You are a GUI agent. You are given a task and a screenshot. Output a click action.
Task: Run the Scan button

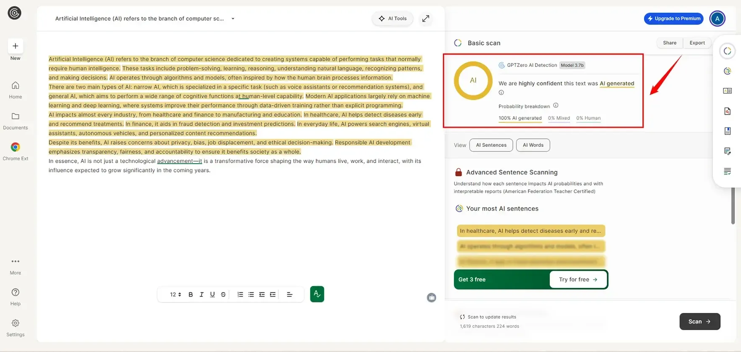coord(700,322)
